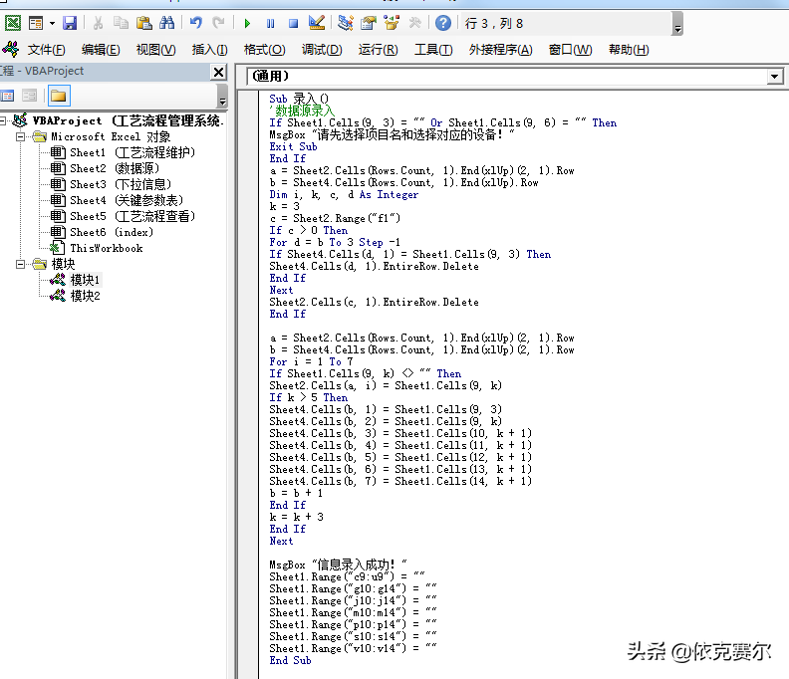Screen dimensions: 789x679
Task: Open the Insert UserForm dropdown arrow
Action: pos(52,23)
